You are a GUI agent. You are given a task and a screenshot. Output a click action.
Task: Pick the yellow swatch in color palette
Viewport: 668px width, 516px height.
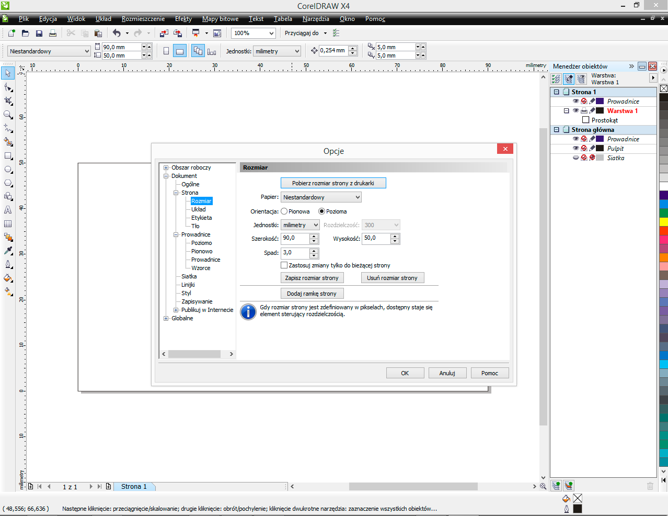663,222
